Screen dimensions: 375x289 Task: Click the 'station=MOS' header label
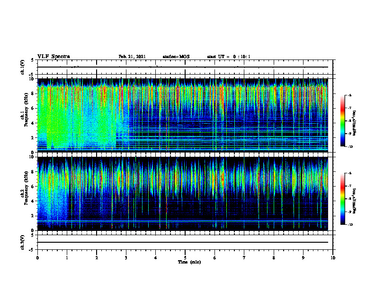point(176,57)
